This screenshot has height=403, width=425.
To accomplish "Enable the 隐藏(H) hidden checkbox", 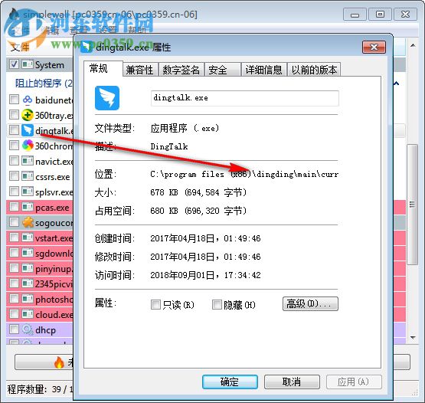I will click(217, 305).
